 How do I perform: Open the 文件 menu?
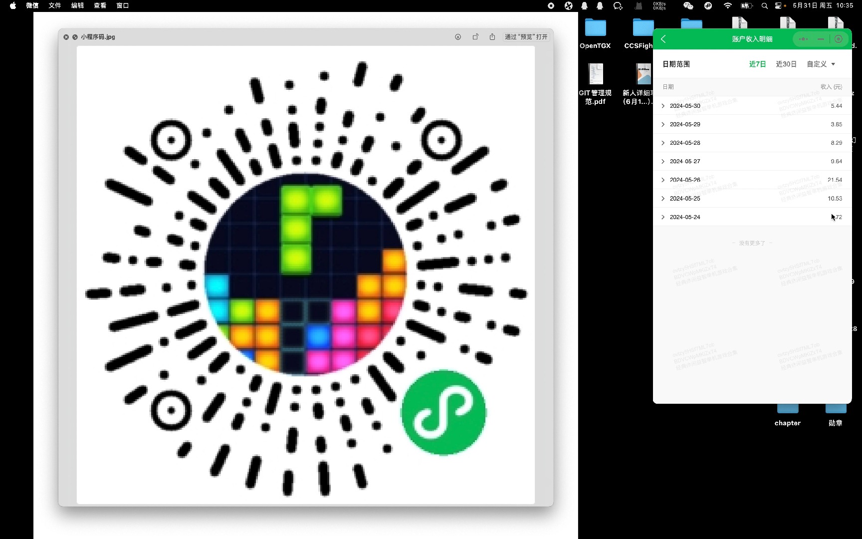55,5
